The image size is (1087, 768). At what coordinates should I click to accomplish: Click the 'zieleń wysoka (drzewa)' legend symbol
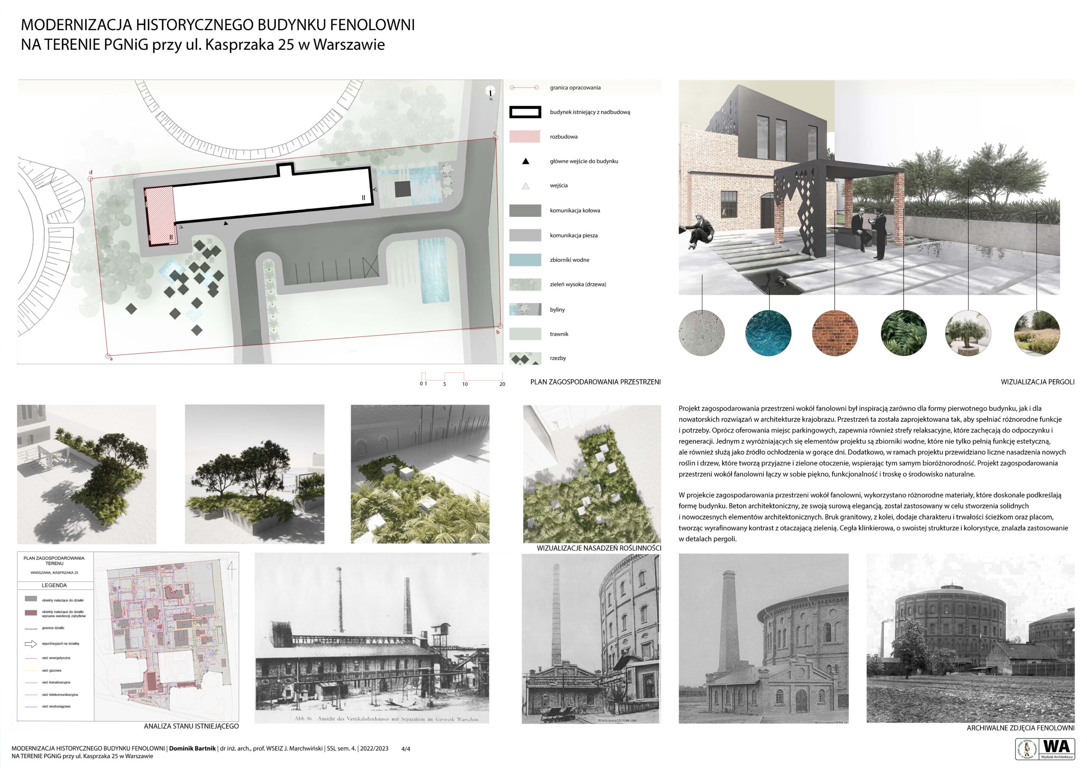525,285
